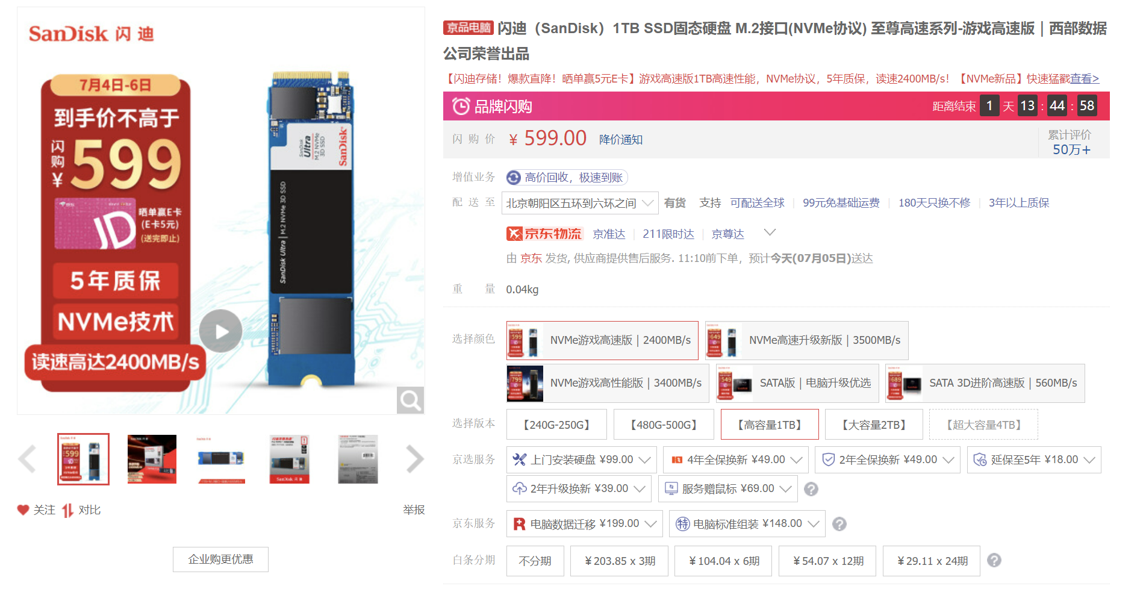Screen dimensions: 1146x589
Task: Click the R icon on 电脑数据迁移 service
Action: [x=520, y=523]
